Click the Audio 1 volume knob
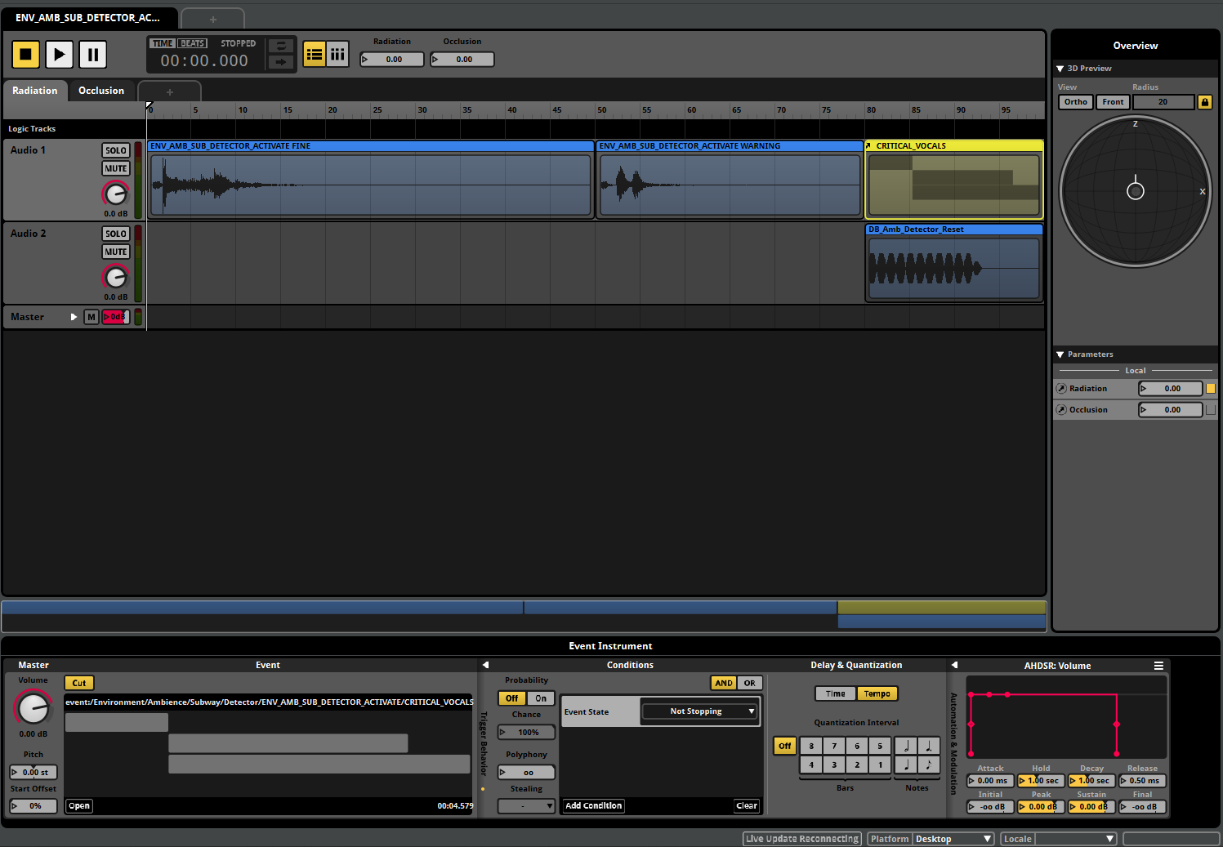 tap(116, 194)
